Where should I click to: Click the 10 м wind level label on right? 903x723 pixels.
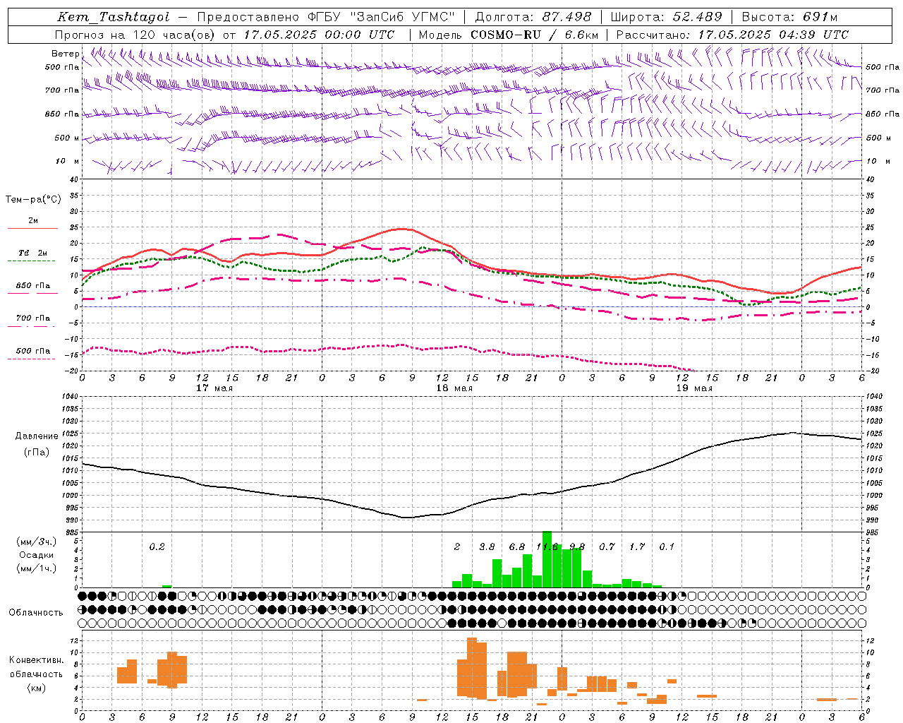pos(878,161)
